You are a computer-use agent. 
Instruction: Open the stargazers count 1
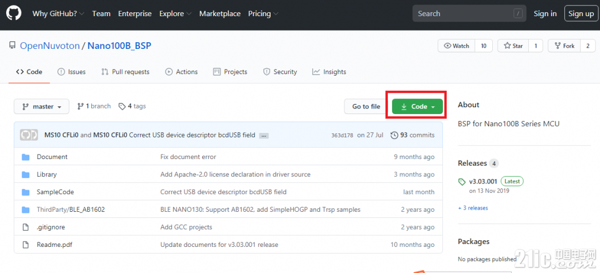point(536,46)
